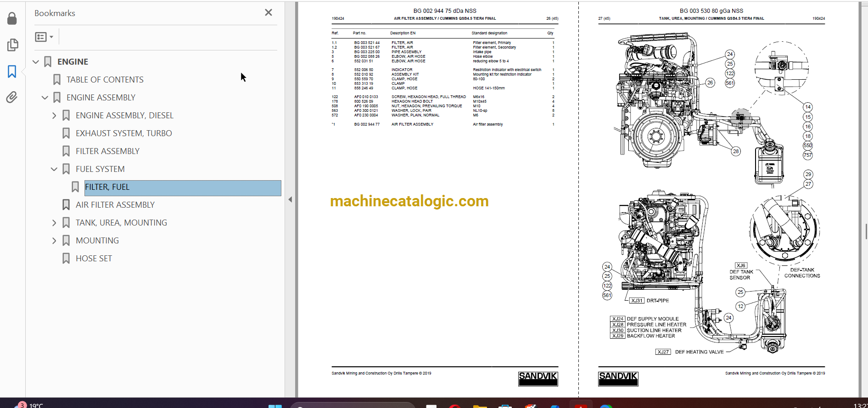
Task: Jump to EXHAUST SYSTEM, TURBO bookmark
Action: pyautogui.click(x=124, y=133)
